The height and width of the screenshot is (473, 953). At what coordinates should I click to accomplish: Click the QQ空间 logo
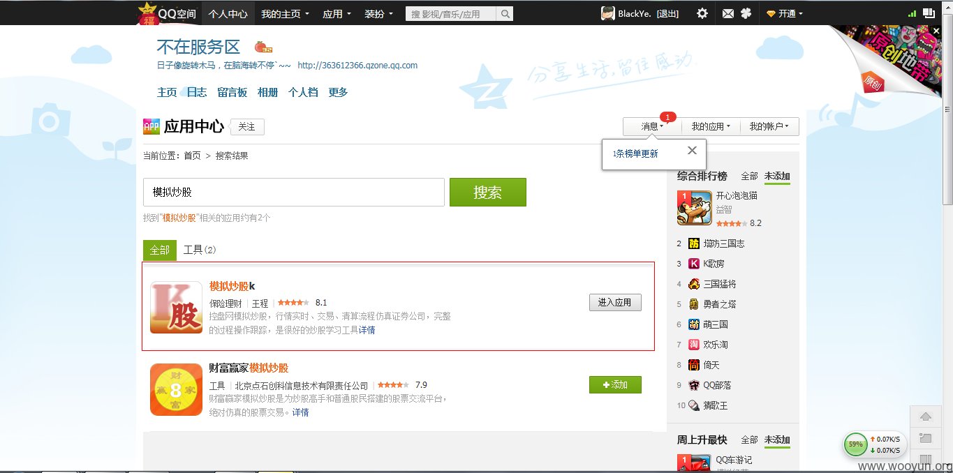tap(168, 13)
